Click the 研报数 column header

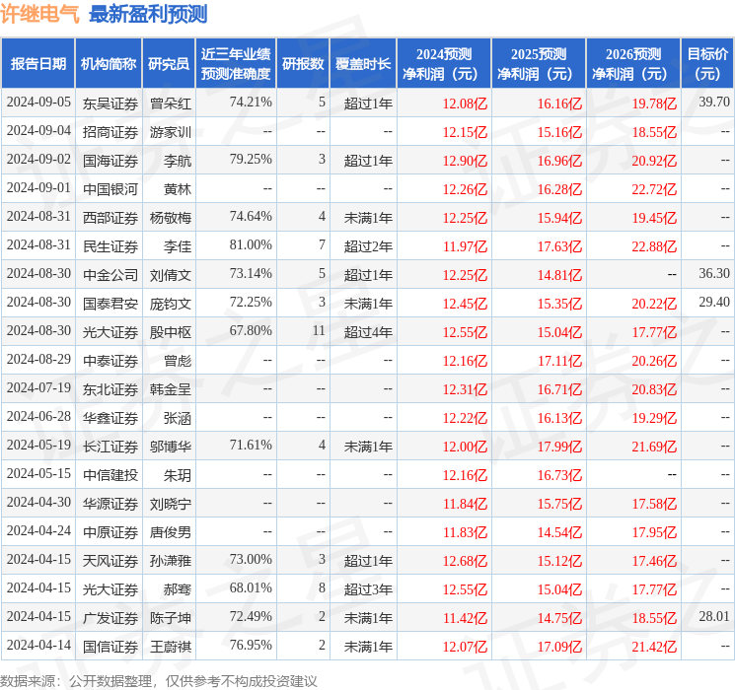tap(303, 64)
